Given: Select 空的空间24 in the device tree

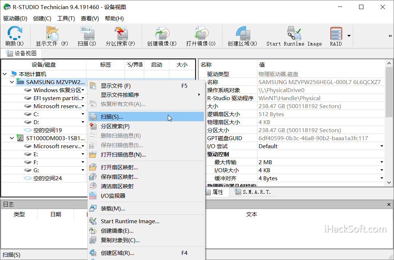Looking at the screenshot, I should tap(47, 178).
